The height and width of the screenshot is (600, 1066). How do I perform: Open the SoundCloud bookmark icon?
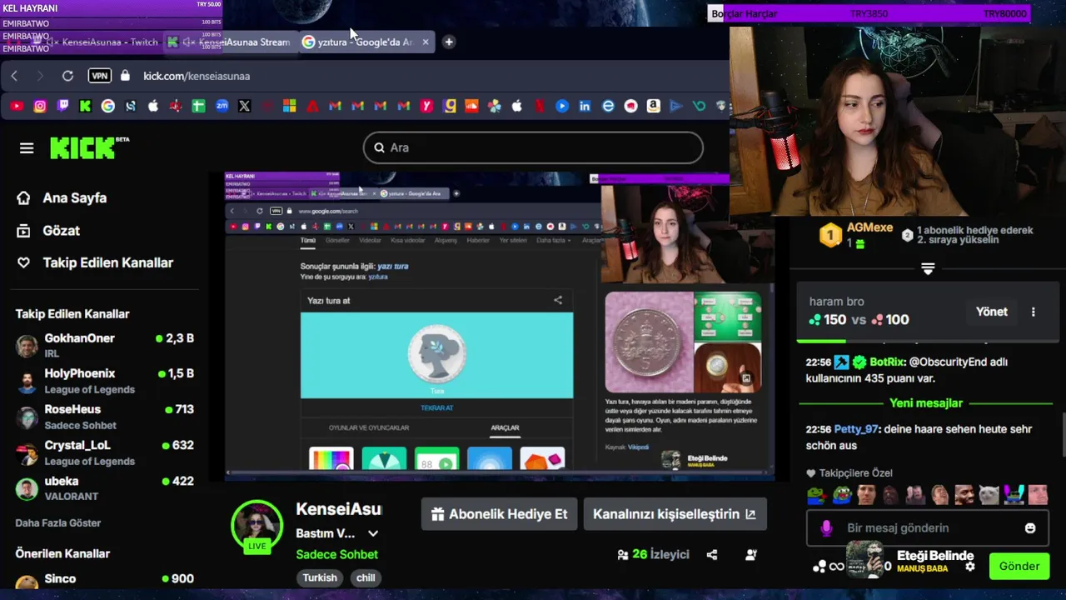[x=471, y=106]
